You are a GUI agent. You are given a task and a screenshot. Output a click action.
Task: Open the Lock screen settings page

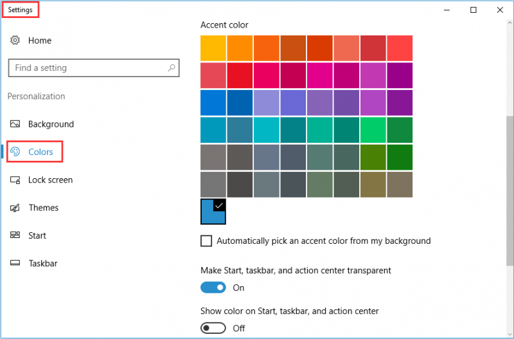pyautogui.click(x=51, y=180)
